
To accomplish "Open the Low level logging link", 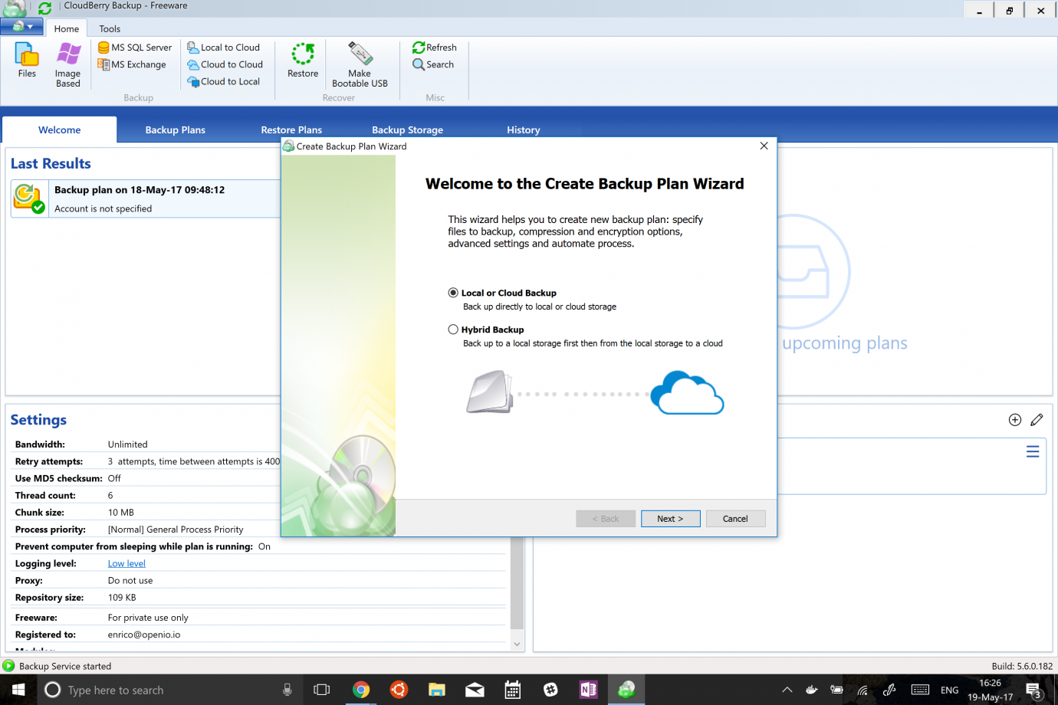I will point(127,563).
